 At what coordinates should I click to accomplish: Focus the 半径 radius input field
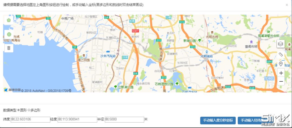click(124, 119)
